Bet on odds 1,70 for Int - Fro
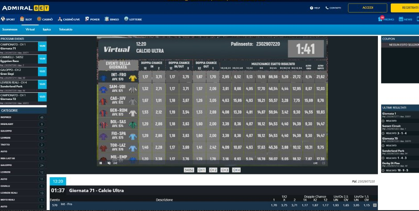Viewport: 419px width, 211px height. [x=274, y=205]
